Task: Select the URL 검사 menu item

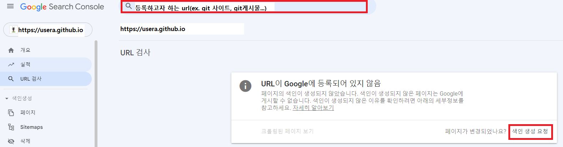Action: point(46,79)
